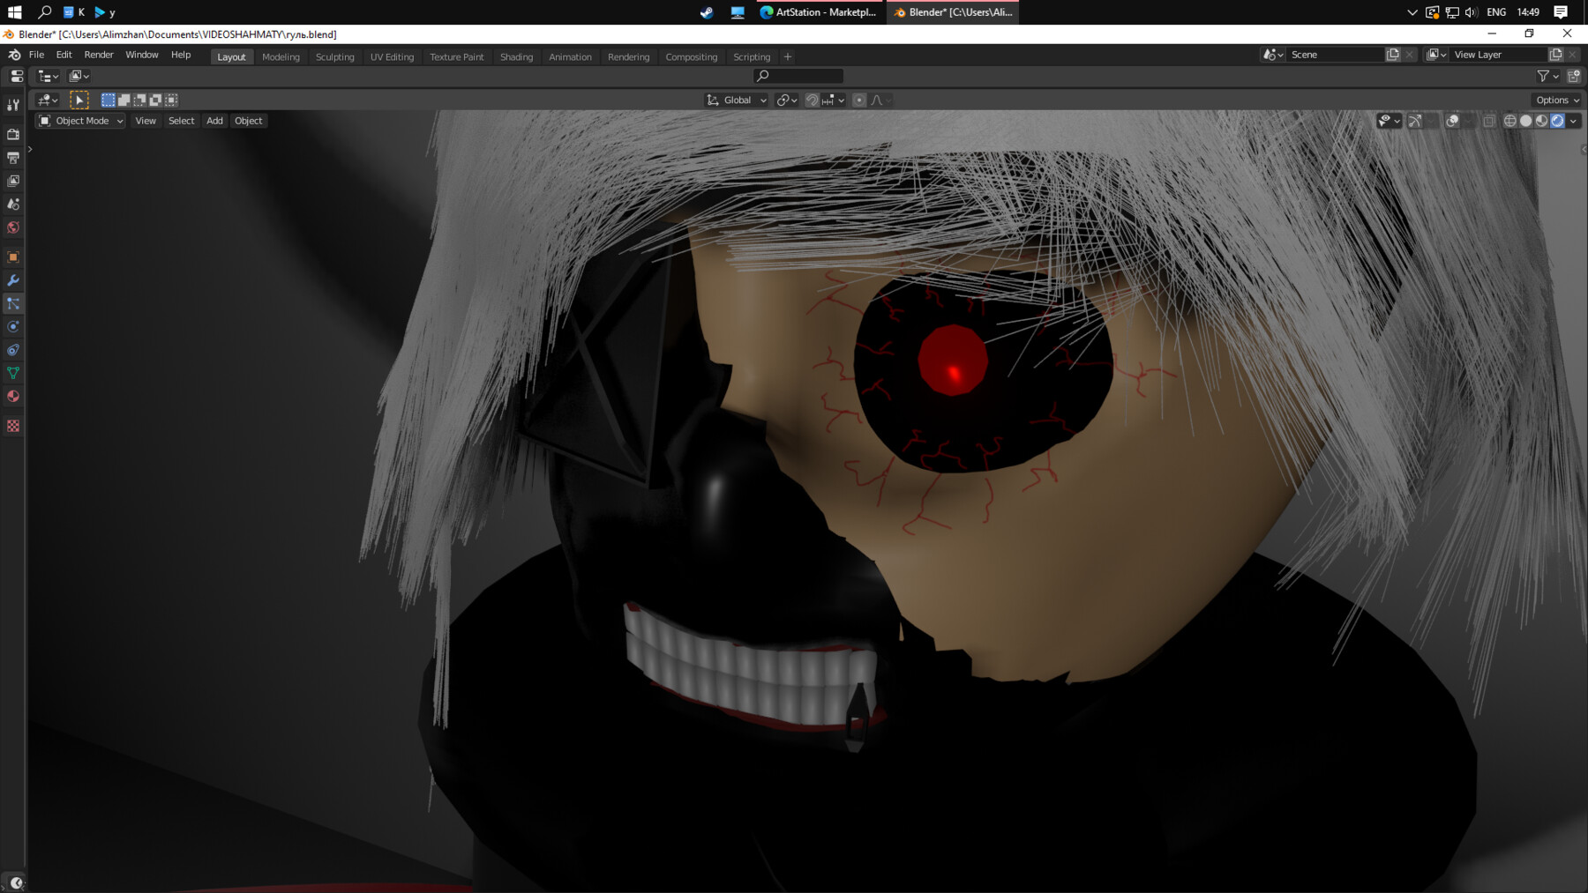Open the snapping options dropdown

click(832, 100)
